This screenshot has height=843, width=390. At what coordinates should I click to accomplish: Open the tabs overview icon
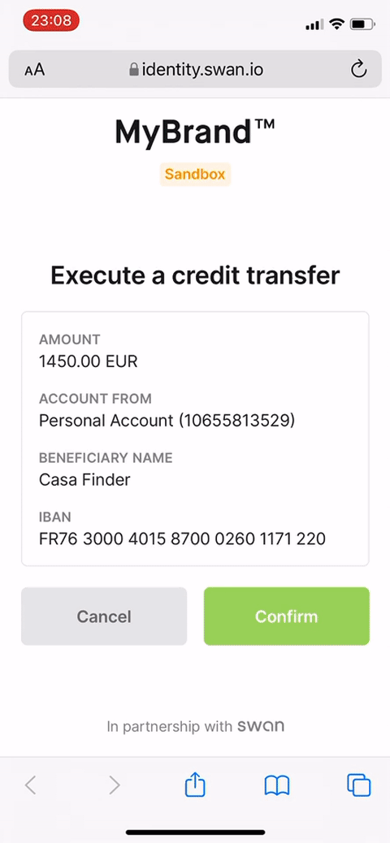tap(359, 785)
